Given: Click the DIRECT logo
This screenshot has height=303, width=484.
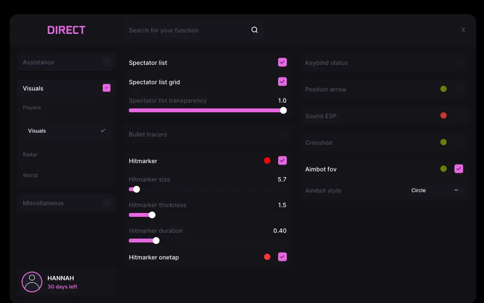Looking at the screenshot, I should coord(66,30).
